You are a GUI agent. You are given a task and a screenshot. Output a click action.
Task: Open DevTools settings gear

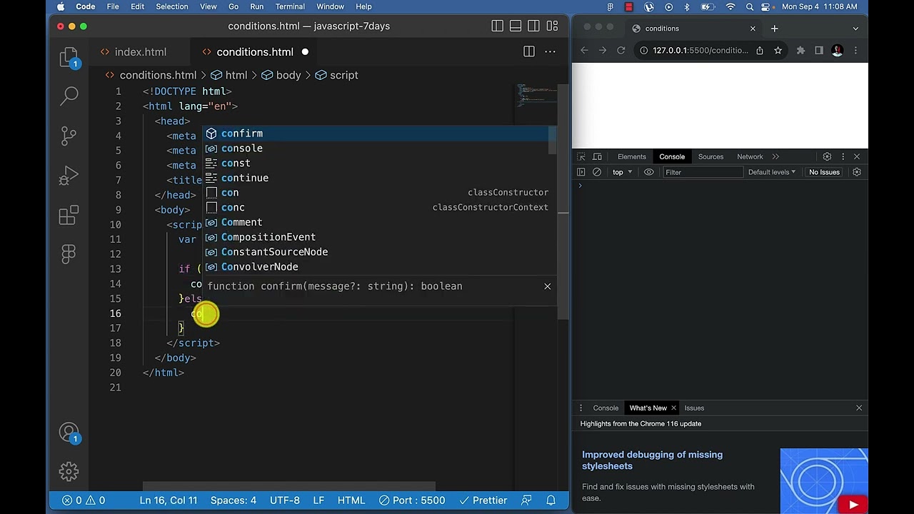[x=827, y=156]
